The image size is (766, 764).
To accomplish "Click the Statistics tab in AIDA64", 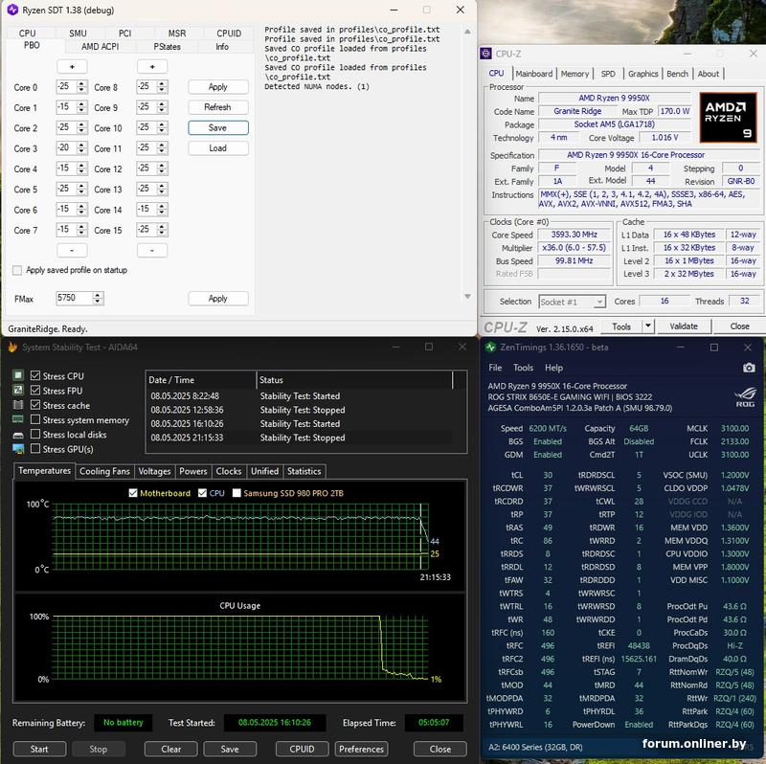I will [304, 471].
